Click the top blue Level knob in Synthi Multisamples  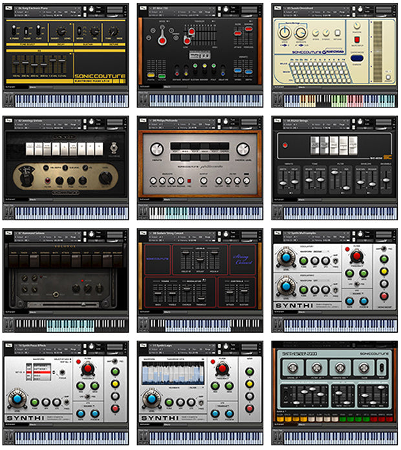(286, 257)
